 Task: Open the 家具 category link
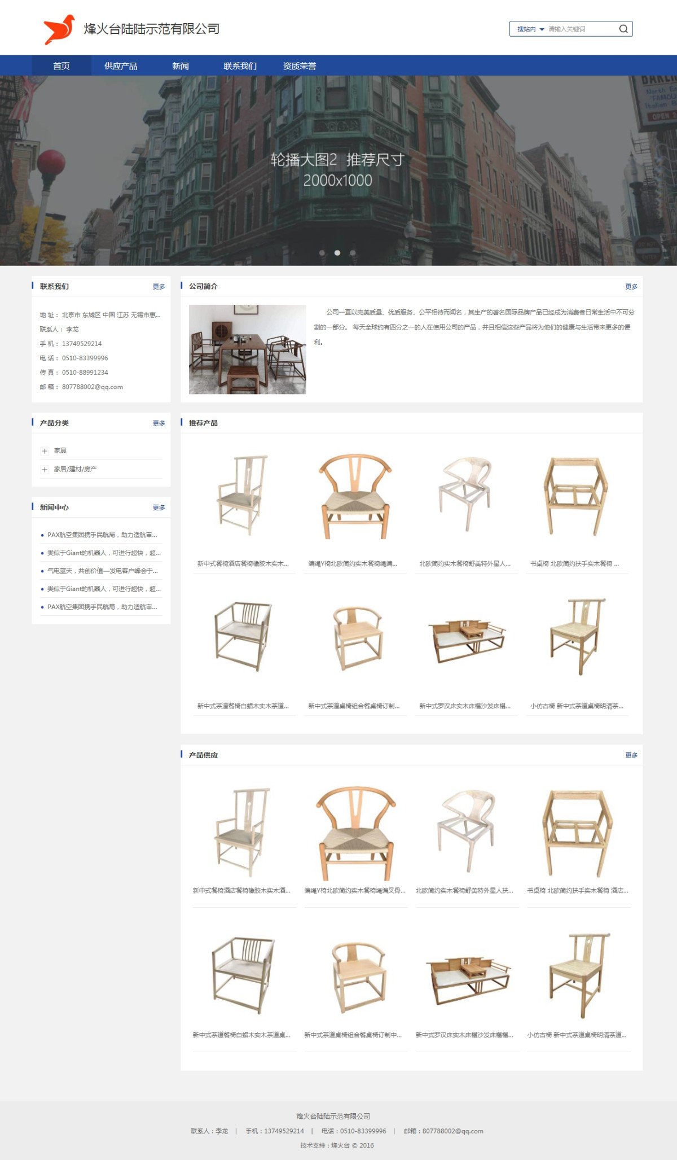coord(60,450)
